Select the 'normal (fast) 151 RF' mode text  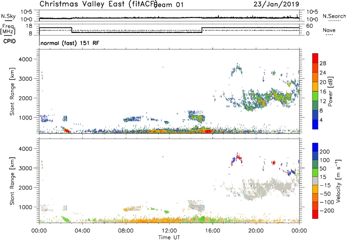[x=70, y=43]
